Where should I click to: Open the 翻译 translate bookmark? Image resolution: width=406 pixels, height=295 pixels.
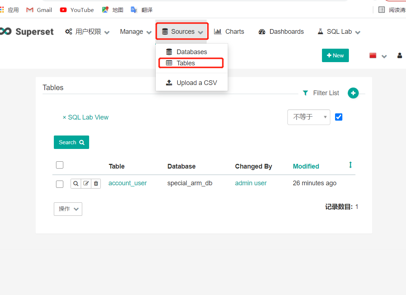pyautogui.click(x=142, y=10)
